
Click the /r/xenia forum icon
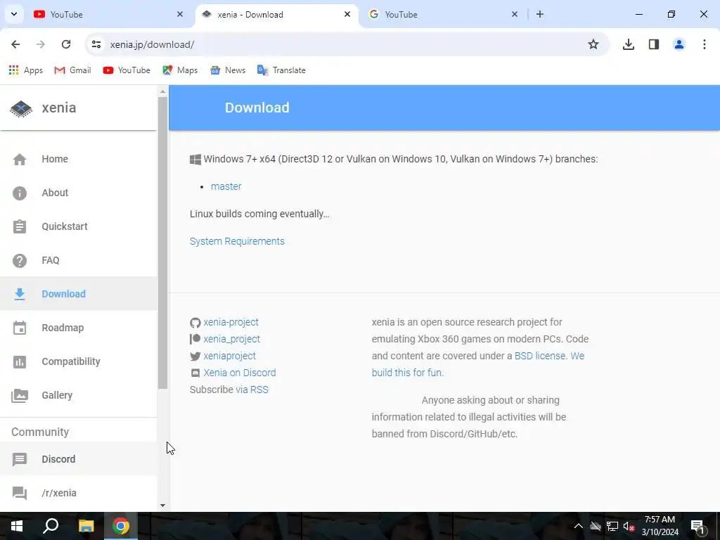coord(19,493)
